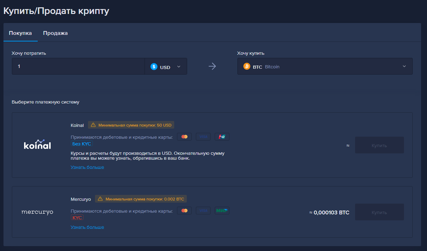
Task: Click the UnionPay icon in Koinal row
Action: pos(222,137)
